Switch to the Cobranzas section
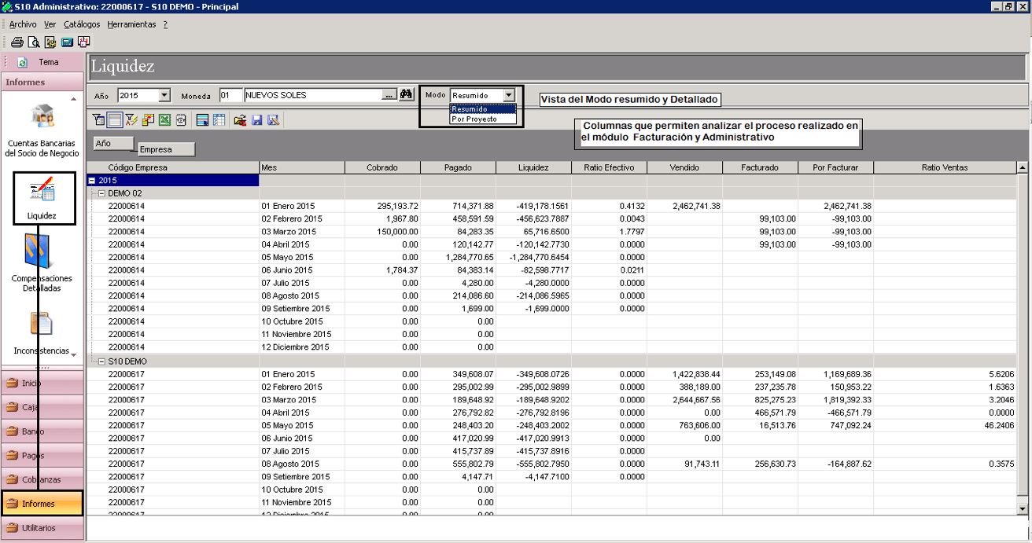 [x=42, y=479]
